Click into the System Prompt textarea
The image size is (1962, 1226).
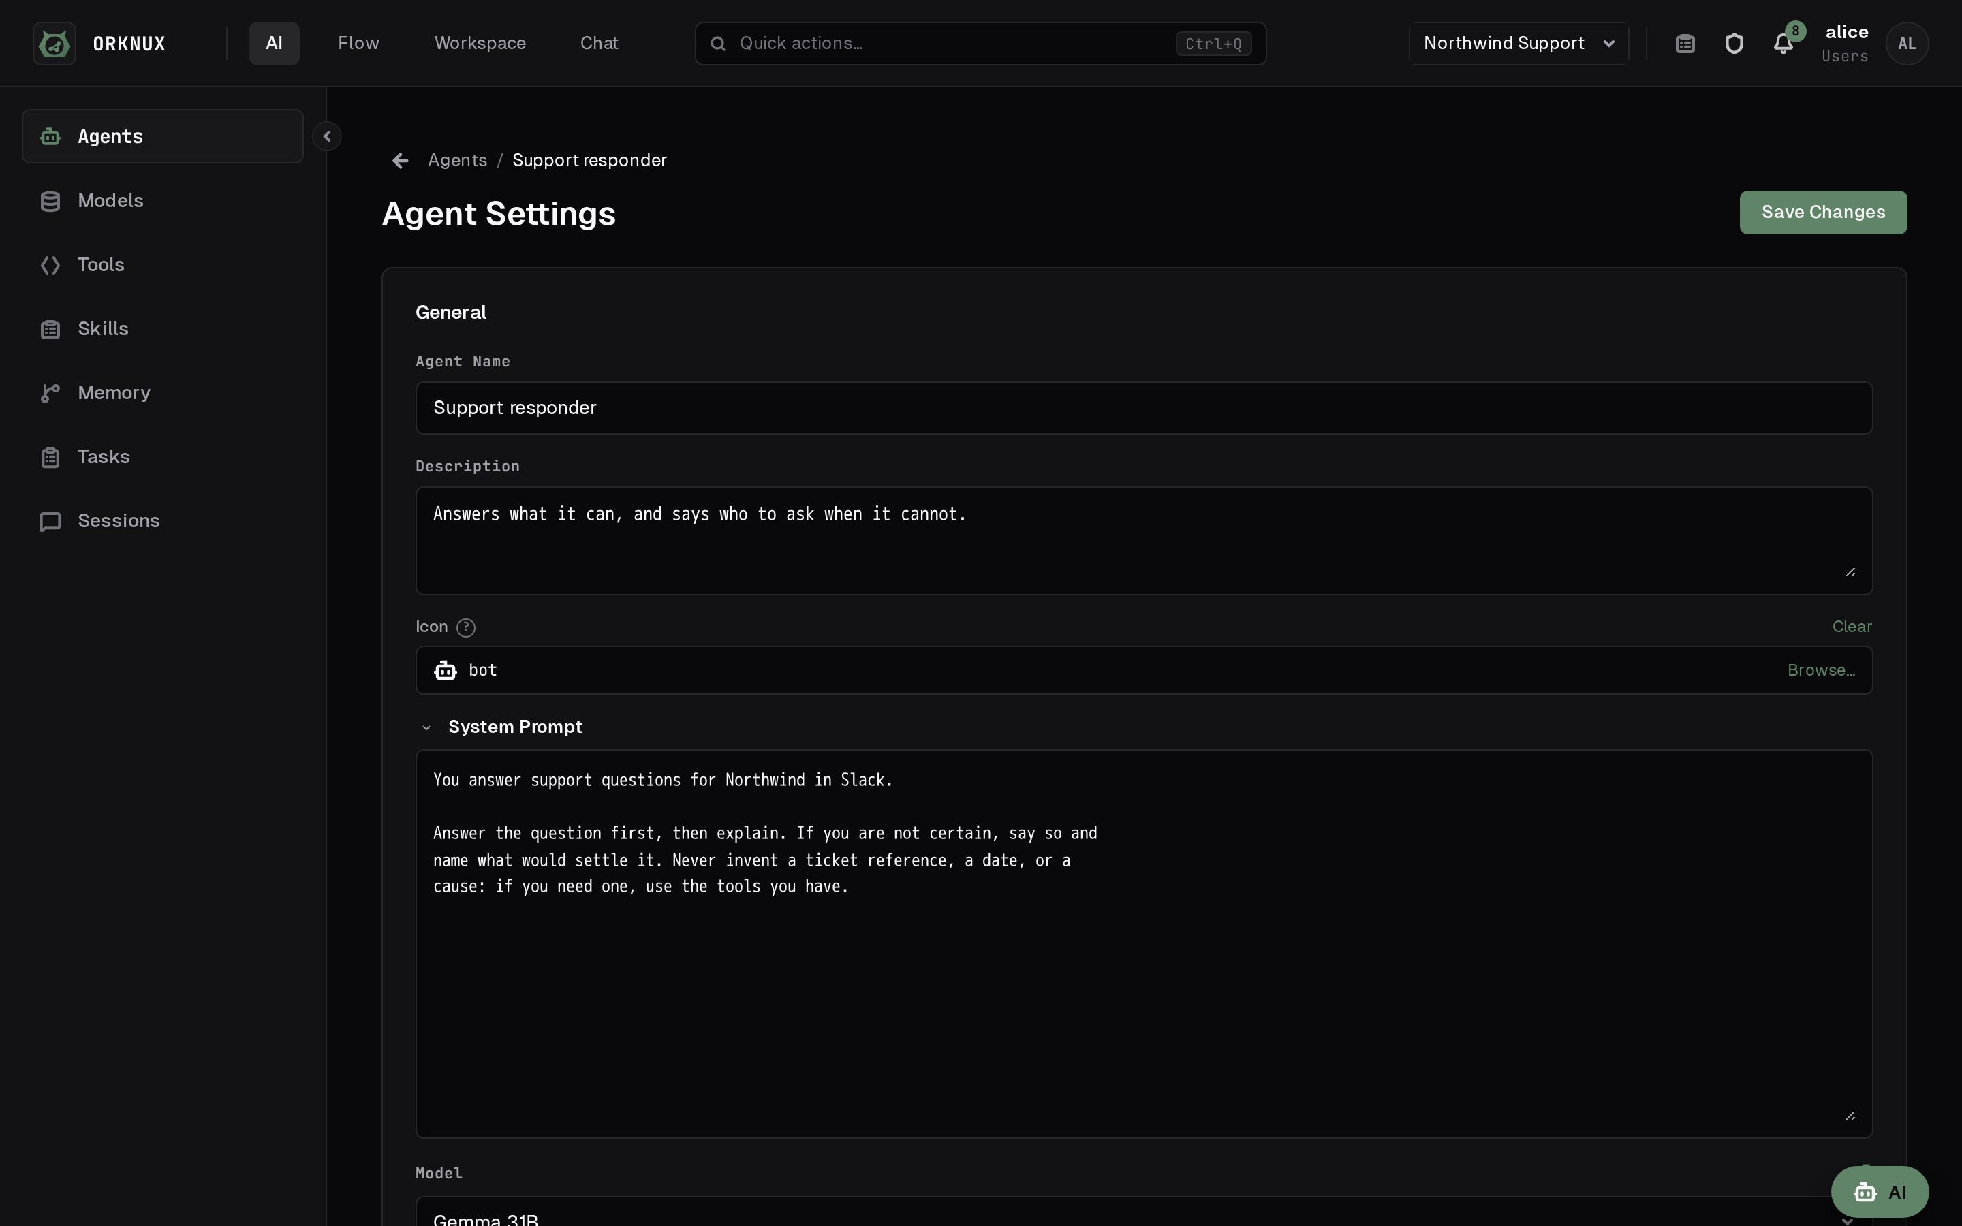tap(1144, 944)
